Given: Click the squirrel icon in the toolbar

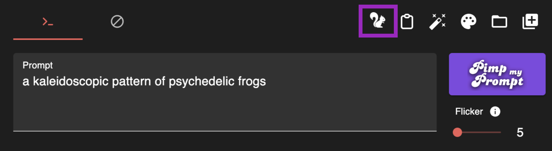Looking at the screenshot, I should [x=378, y=21].
